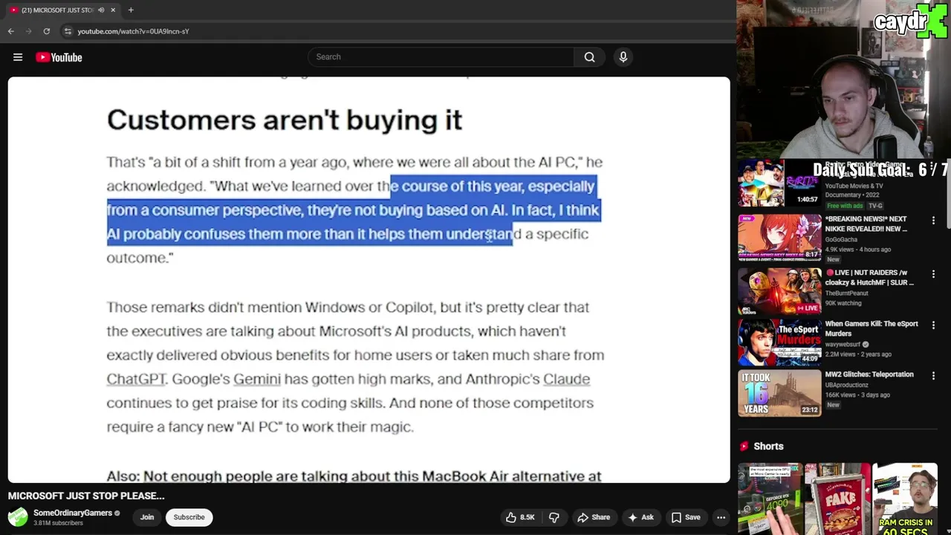Ask about this video
This screenshot has height=535, width=951.
pyautogui.click(x=640, y=517)
